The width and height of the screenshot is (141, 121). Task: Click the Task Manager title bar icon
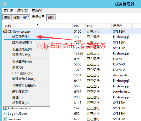(x=4, y=4)
